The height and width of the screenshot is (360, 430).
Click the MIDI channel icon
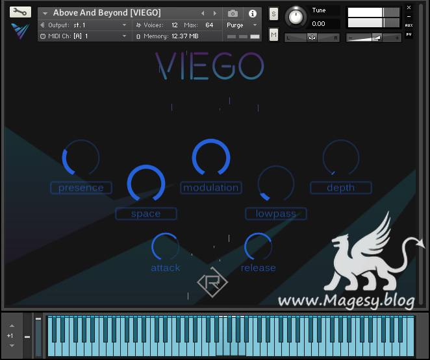[42, 36]
